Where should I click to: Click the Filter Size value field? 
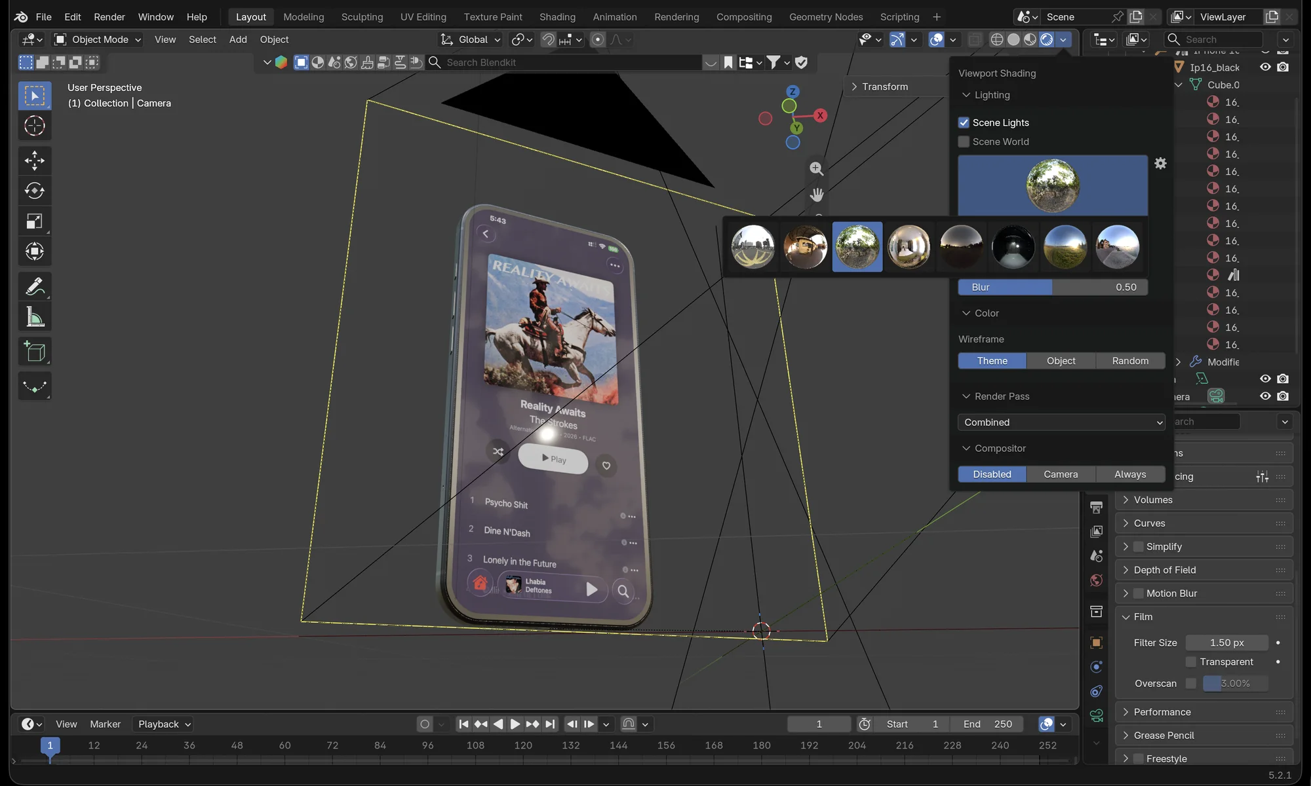[x=1226, y=643]
